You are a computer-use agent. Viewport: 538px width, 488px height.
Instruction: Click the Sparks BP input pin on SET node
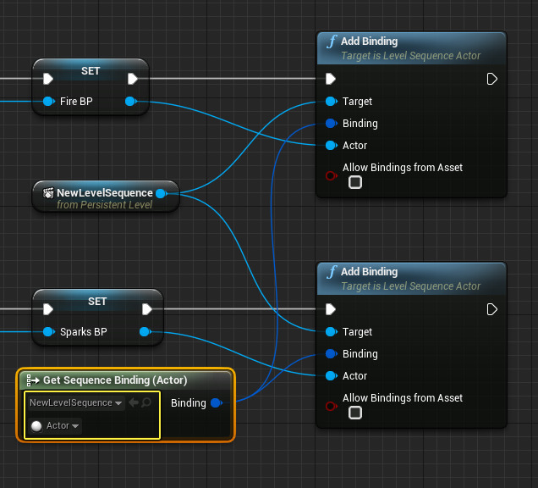coord(47,332)
